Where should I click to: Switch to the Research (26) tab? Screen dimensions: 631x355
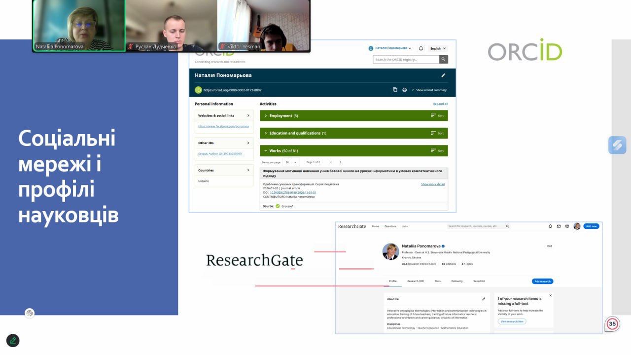click(415, 281)
